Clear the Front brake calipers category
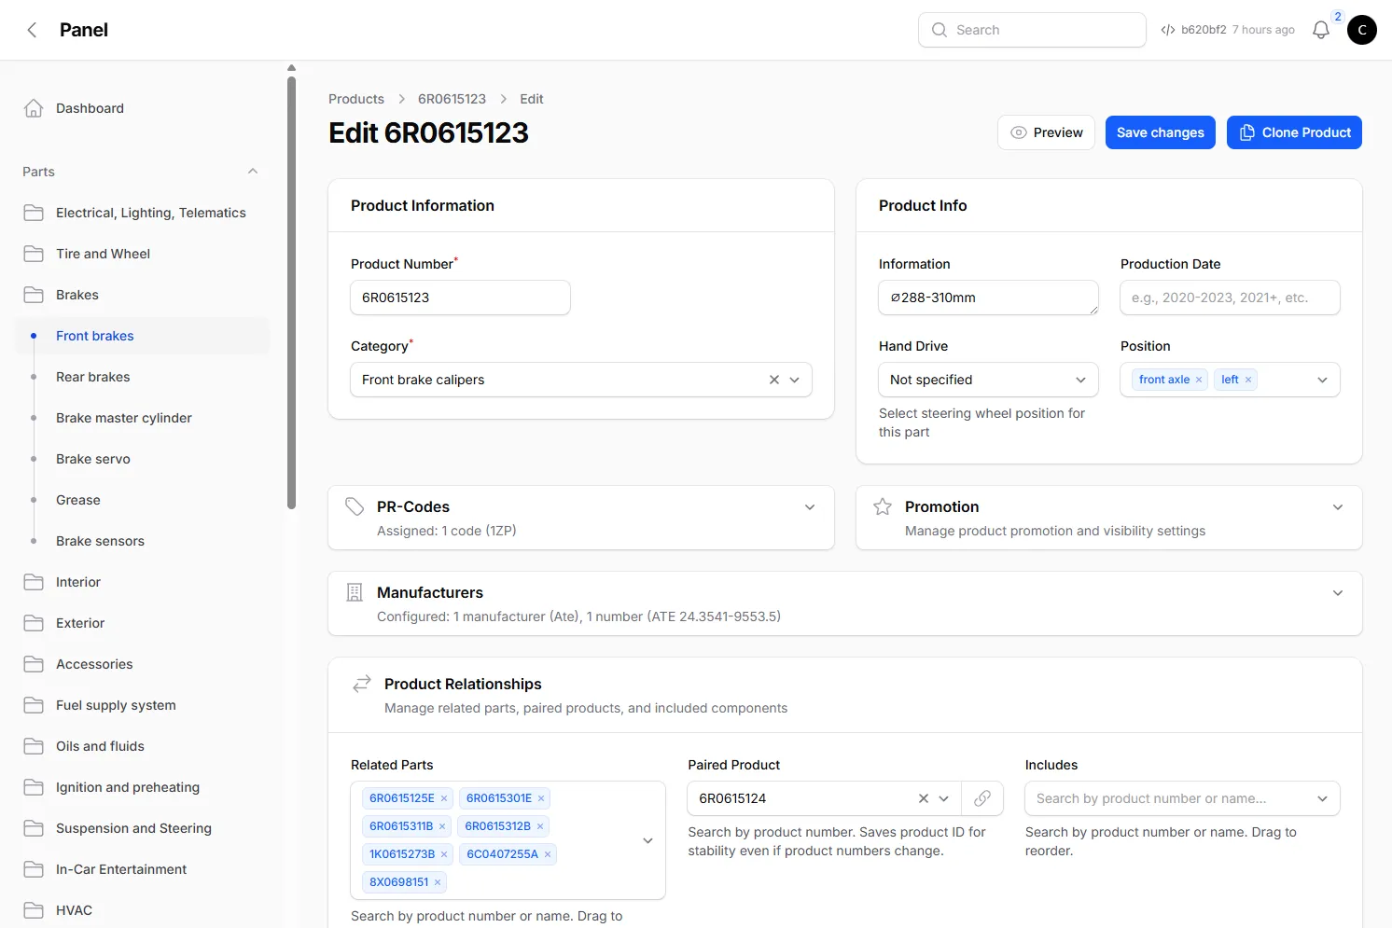The height and width of the screenshot is (928, 1392). click(x=774, y=380)
